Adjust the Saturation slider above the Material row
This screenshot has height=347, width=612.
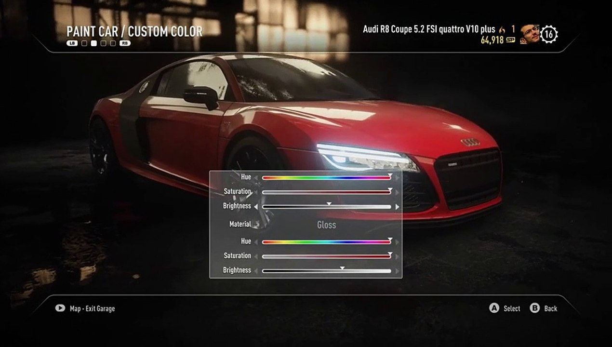tap(326, 192)
